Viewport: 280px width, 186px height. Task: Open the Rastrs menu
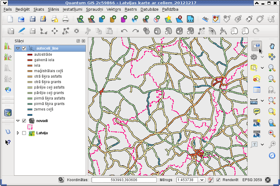(131, 9)
